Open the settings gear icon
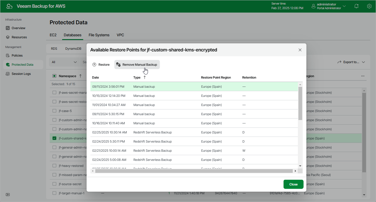 [369, 6]
